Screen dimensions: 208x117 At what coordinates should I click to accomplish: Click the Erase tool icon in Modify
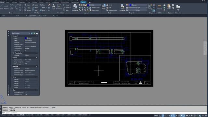[x=49, y=5]
